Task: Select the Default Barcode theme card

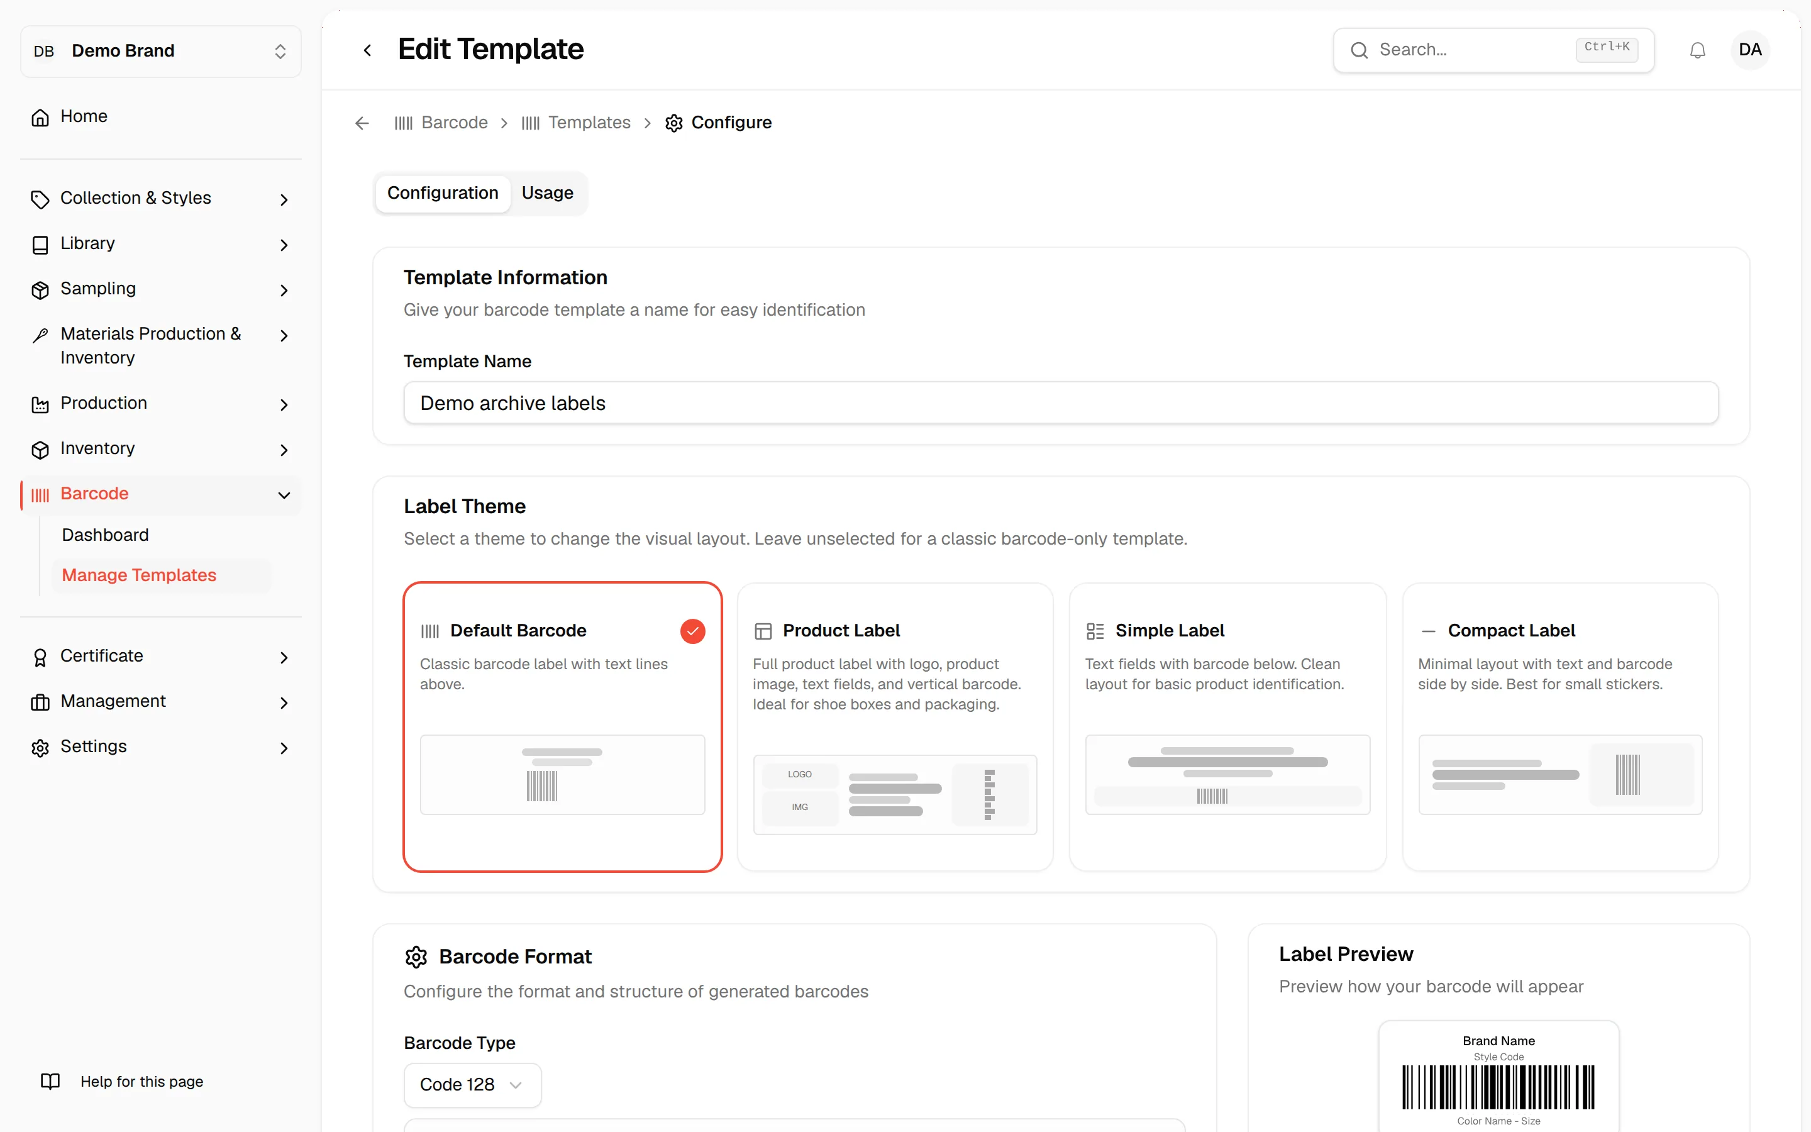Action: tap(563, 726)
